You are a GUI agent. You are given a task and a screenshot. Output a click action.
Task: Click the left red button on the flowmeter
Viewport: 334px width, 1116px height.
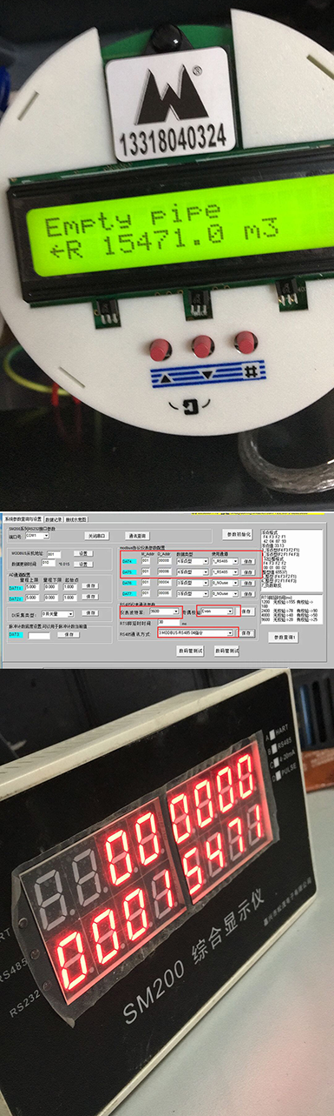tap(161, 349)
